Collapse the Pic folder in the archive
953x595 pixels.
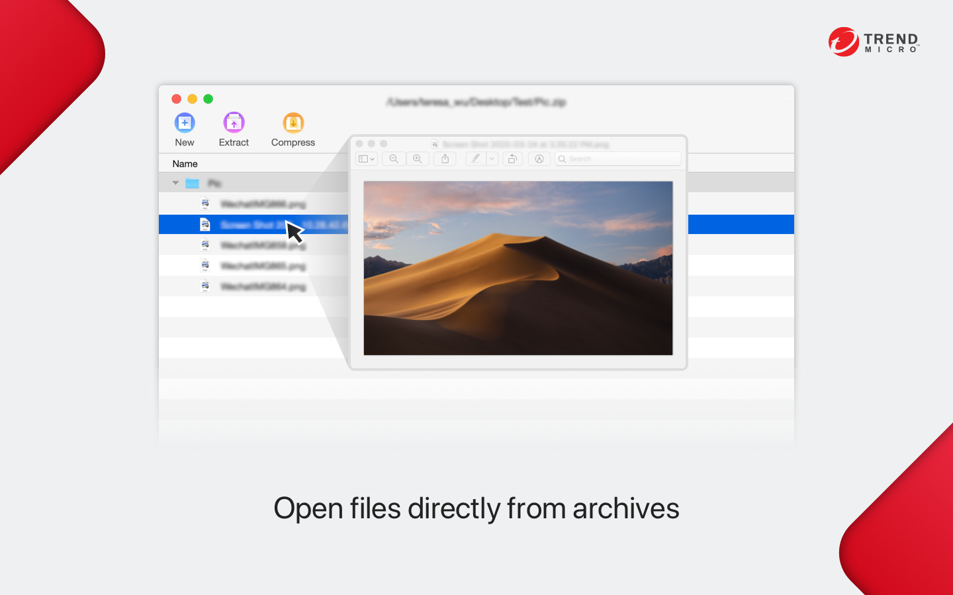[175, 182]
